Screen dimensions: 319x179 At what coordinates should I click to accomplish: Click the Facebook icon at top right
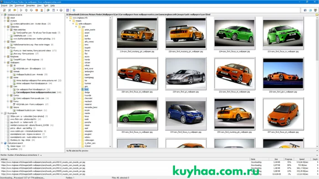coord(305,10)
